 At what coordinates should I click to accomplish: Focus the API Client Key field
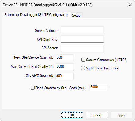[x=82, y=39]
